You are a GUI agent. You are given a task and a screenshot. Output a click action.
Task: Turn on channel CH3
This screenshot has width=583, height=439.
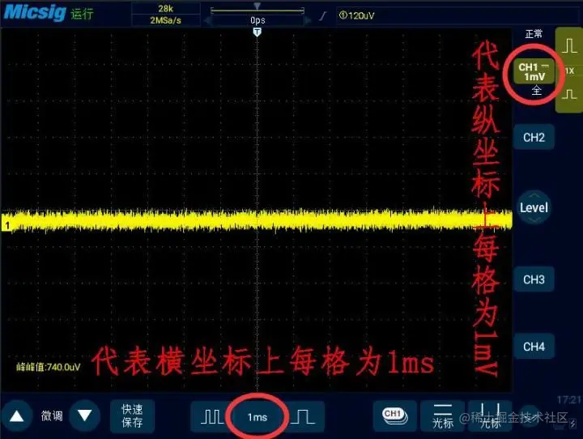pyautogui.click(x=534, y=279)
